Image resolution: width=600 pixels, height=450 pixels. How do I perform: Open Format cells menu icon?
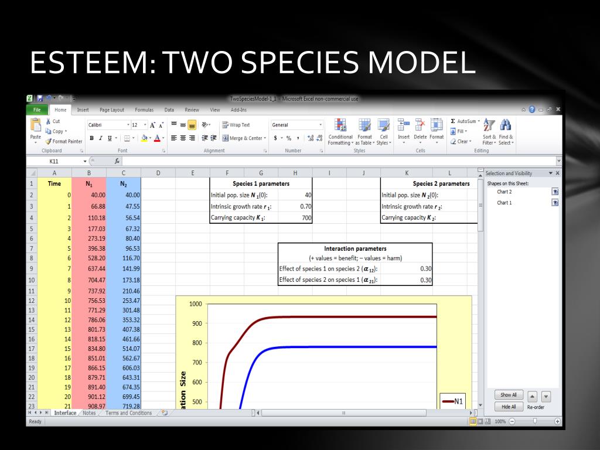click(x=436, y=125)
